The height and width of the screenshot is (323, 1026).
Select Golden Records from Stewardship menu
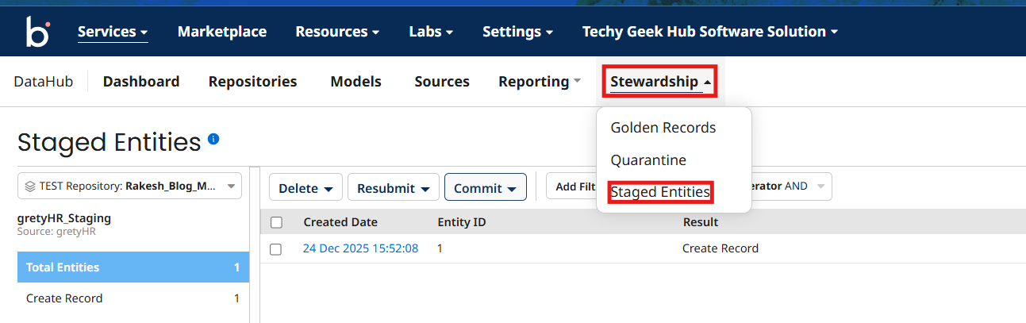(x=663, y=128)
